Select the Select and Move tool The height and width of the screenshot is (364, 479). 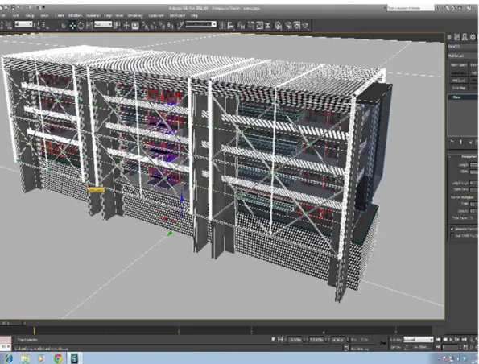click(x=72, y=25)
